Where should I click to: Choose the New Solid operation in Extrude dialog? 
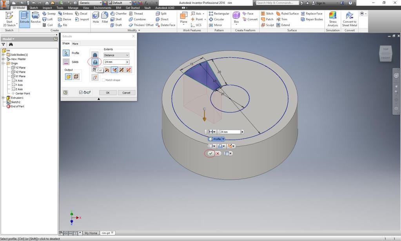[95, 77]
